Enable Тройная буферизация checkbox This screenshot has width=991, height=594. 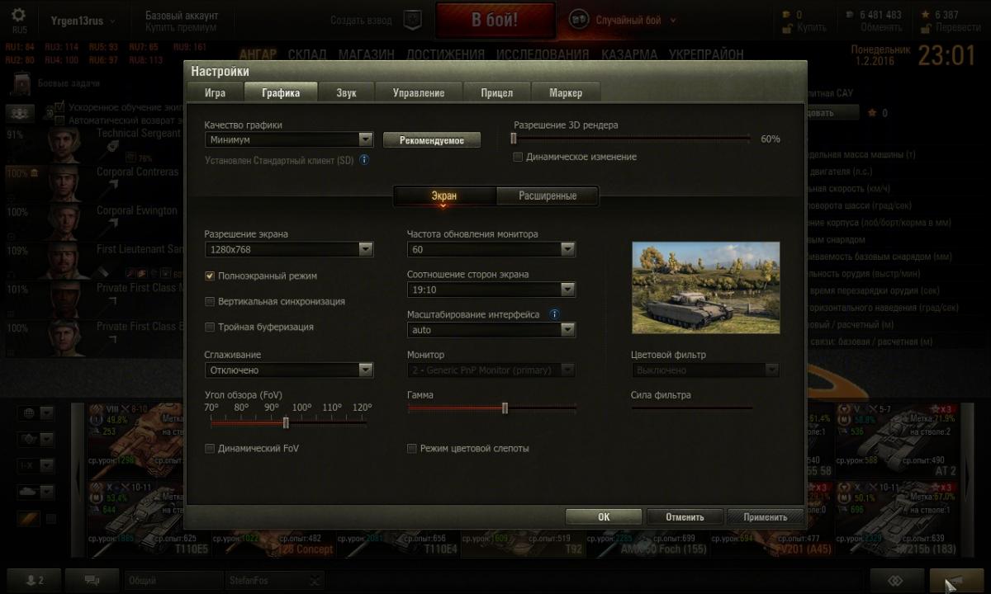point(210,327)
